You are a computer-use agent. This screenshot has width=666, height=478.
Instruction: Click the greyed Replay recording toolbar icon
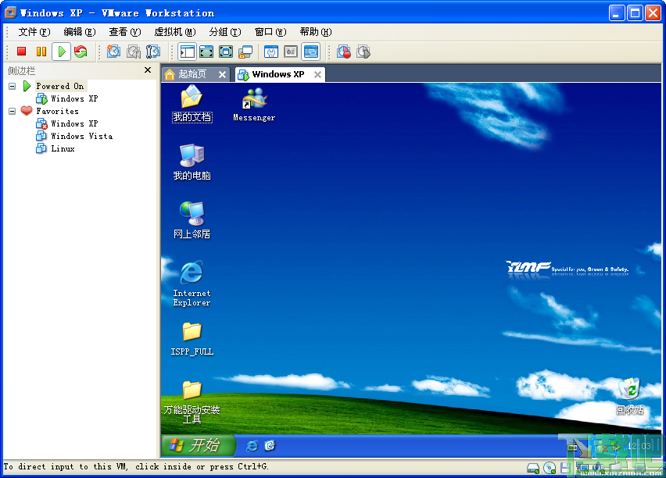[x=363, y=52]
